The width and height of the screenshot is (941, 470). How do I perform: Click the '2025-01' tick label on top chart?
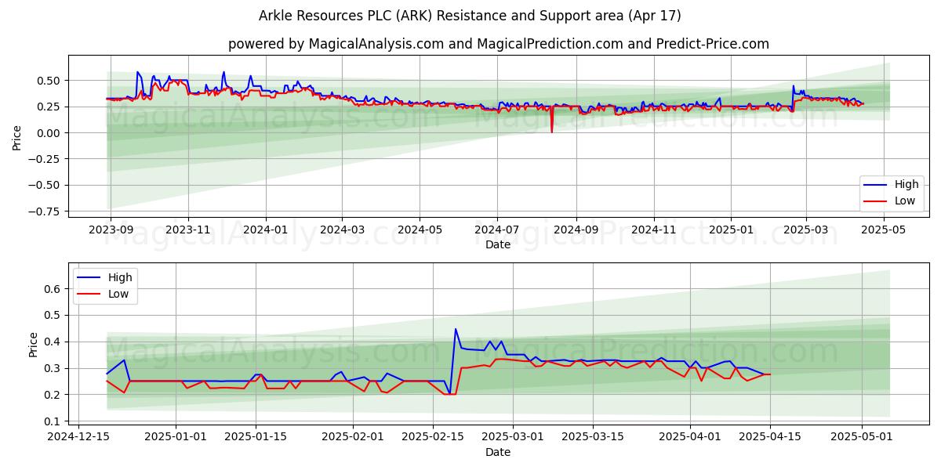(731, 230)
